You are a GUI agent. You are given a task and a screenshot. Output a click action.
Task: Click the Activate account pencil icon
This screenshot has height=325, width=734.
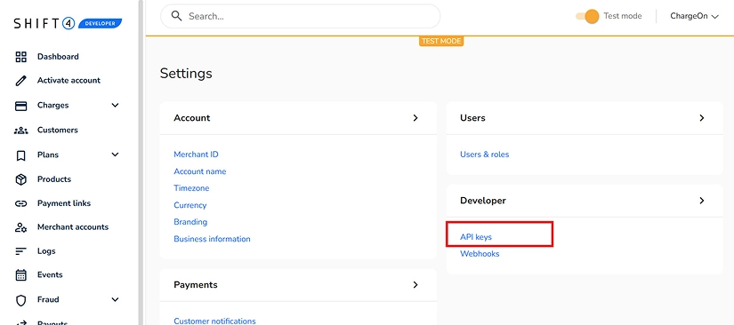coord(21,80)
